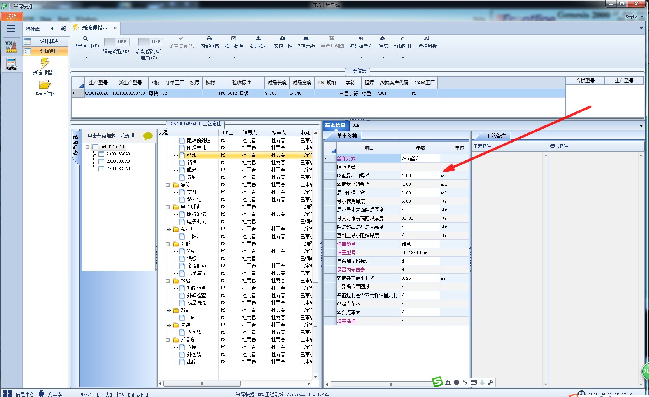The width and height of the screenshot is (649, 397).
Task: Open 新流程指示 lightning icon in sidebar
Action: 45,63
